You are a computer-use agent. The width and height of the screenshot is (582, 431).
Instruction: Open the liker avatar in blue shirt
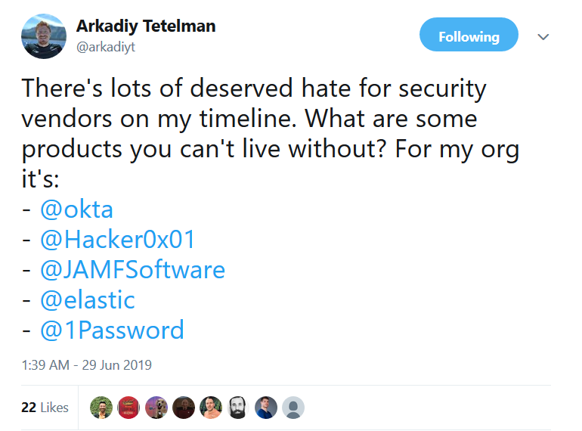(266, 408)
